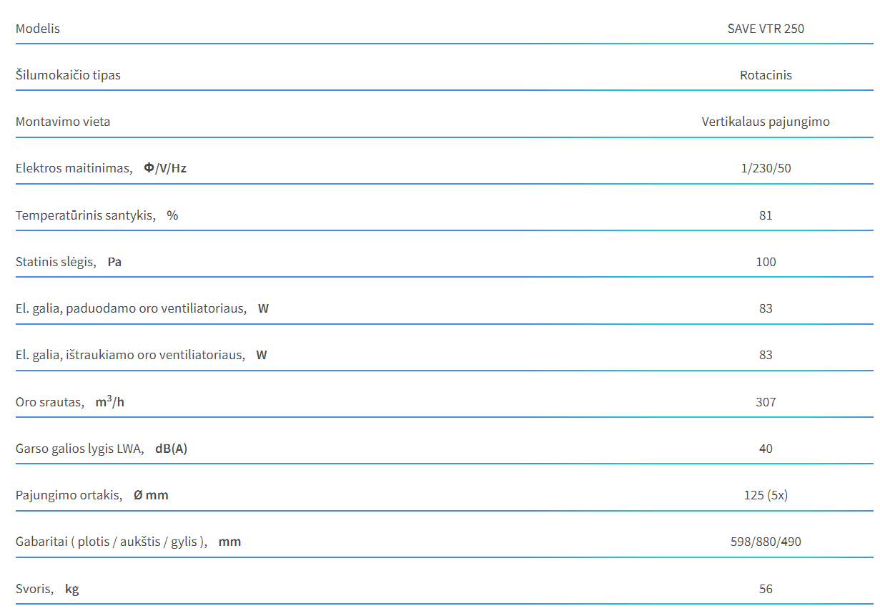Click the 'Pa' unit text
The width and height of the screenshot is (880, 611).
click(x=114, y=262)
